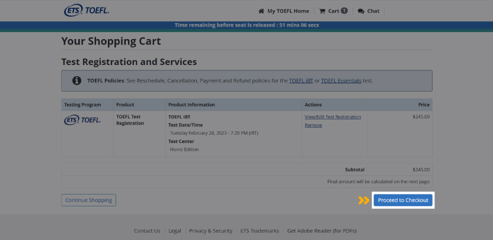
Task: Open Legal footer link
Action: [174, 231]
